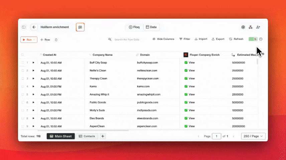The height and width of the screenshot is (160, 286).
Task: Go to the previous page with the arrow
Action: point(198,136)
